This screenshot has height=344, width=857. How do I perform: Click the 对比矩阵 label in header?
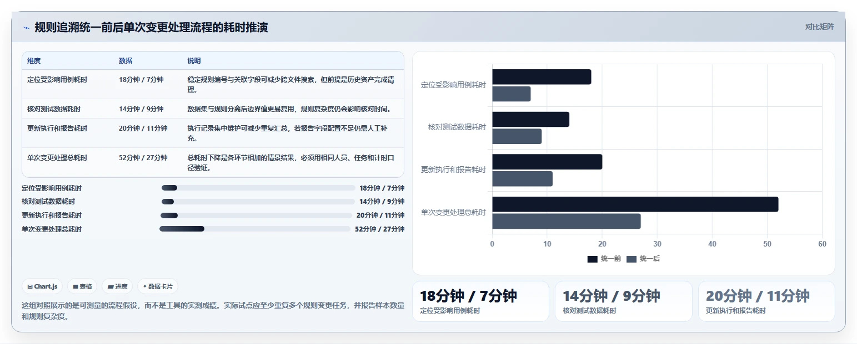click(x=819, y=27)
